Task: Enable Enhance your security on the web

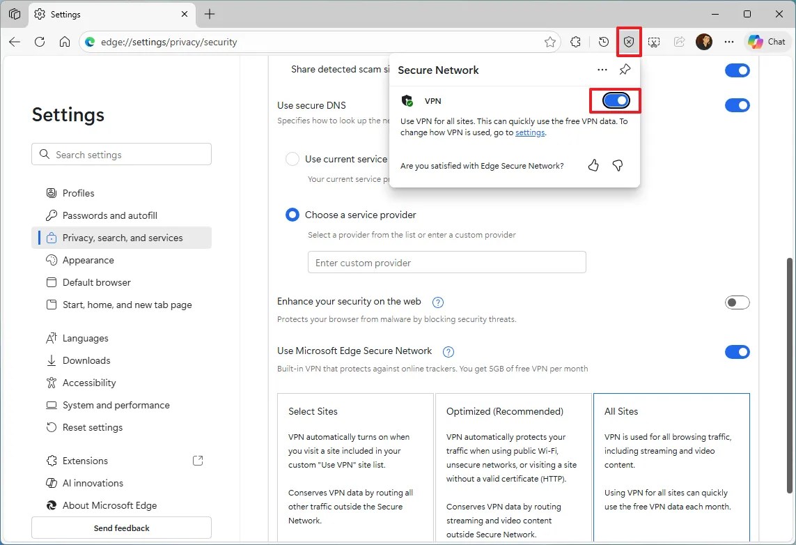Action: tap(738, 302)
